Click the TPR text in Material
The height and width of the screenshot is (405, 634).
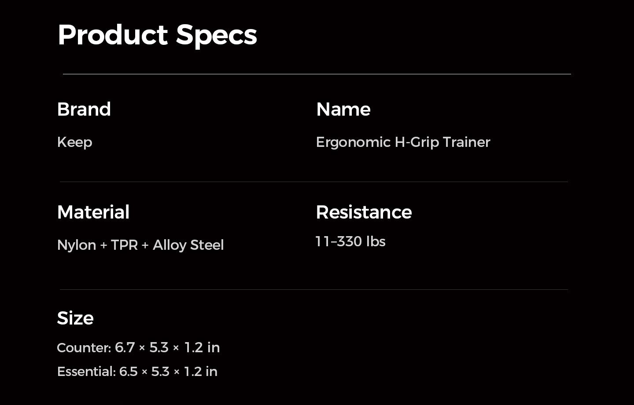pyautogui.click(x=124, y=245)
